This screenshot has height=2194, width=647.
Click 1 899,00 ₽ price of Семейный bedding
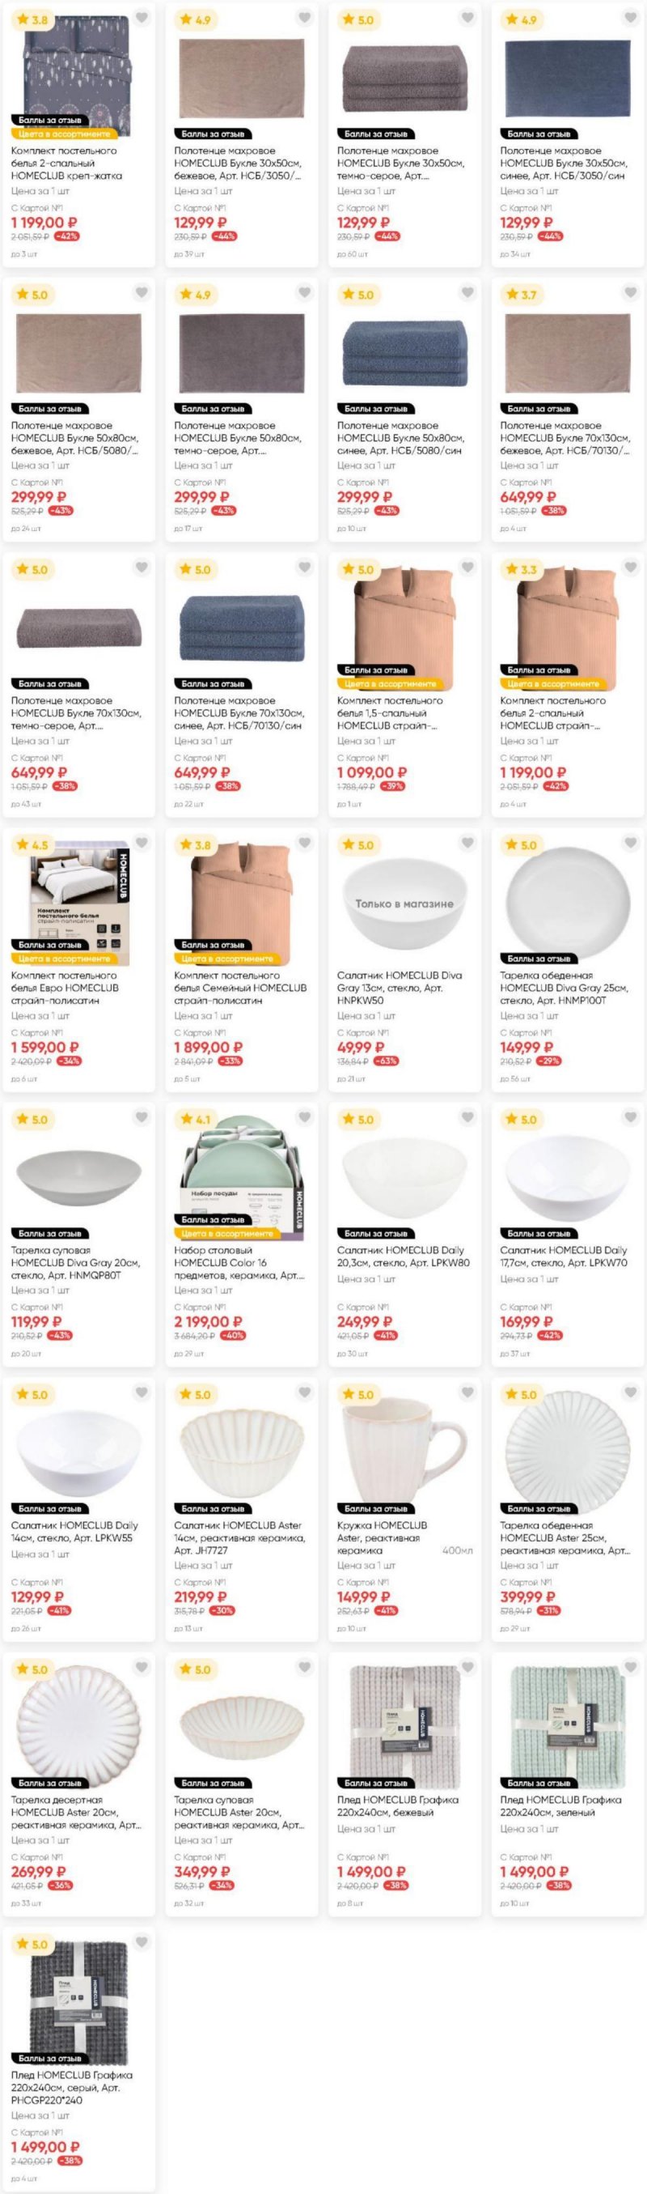(x=209, y=1048)
